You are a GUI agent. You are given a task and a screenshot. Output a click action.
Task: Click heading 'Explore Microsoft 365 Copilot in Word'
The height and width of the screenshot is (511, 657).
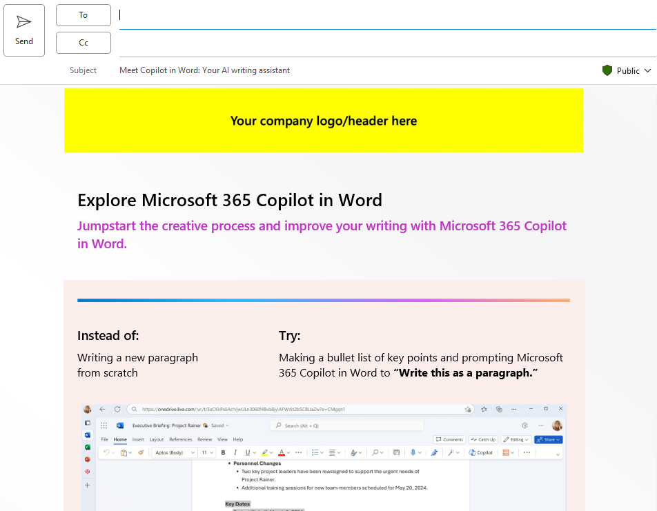230,200
